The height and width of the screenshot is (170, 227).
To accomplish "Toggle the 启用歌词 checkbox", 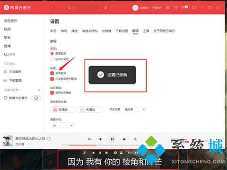I will [52, 73].
